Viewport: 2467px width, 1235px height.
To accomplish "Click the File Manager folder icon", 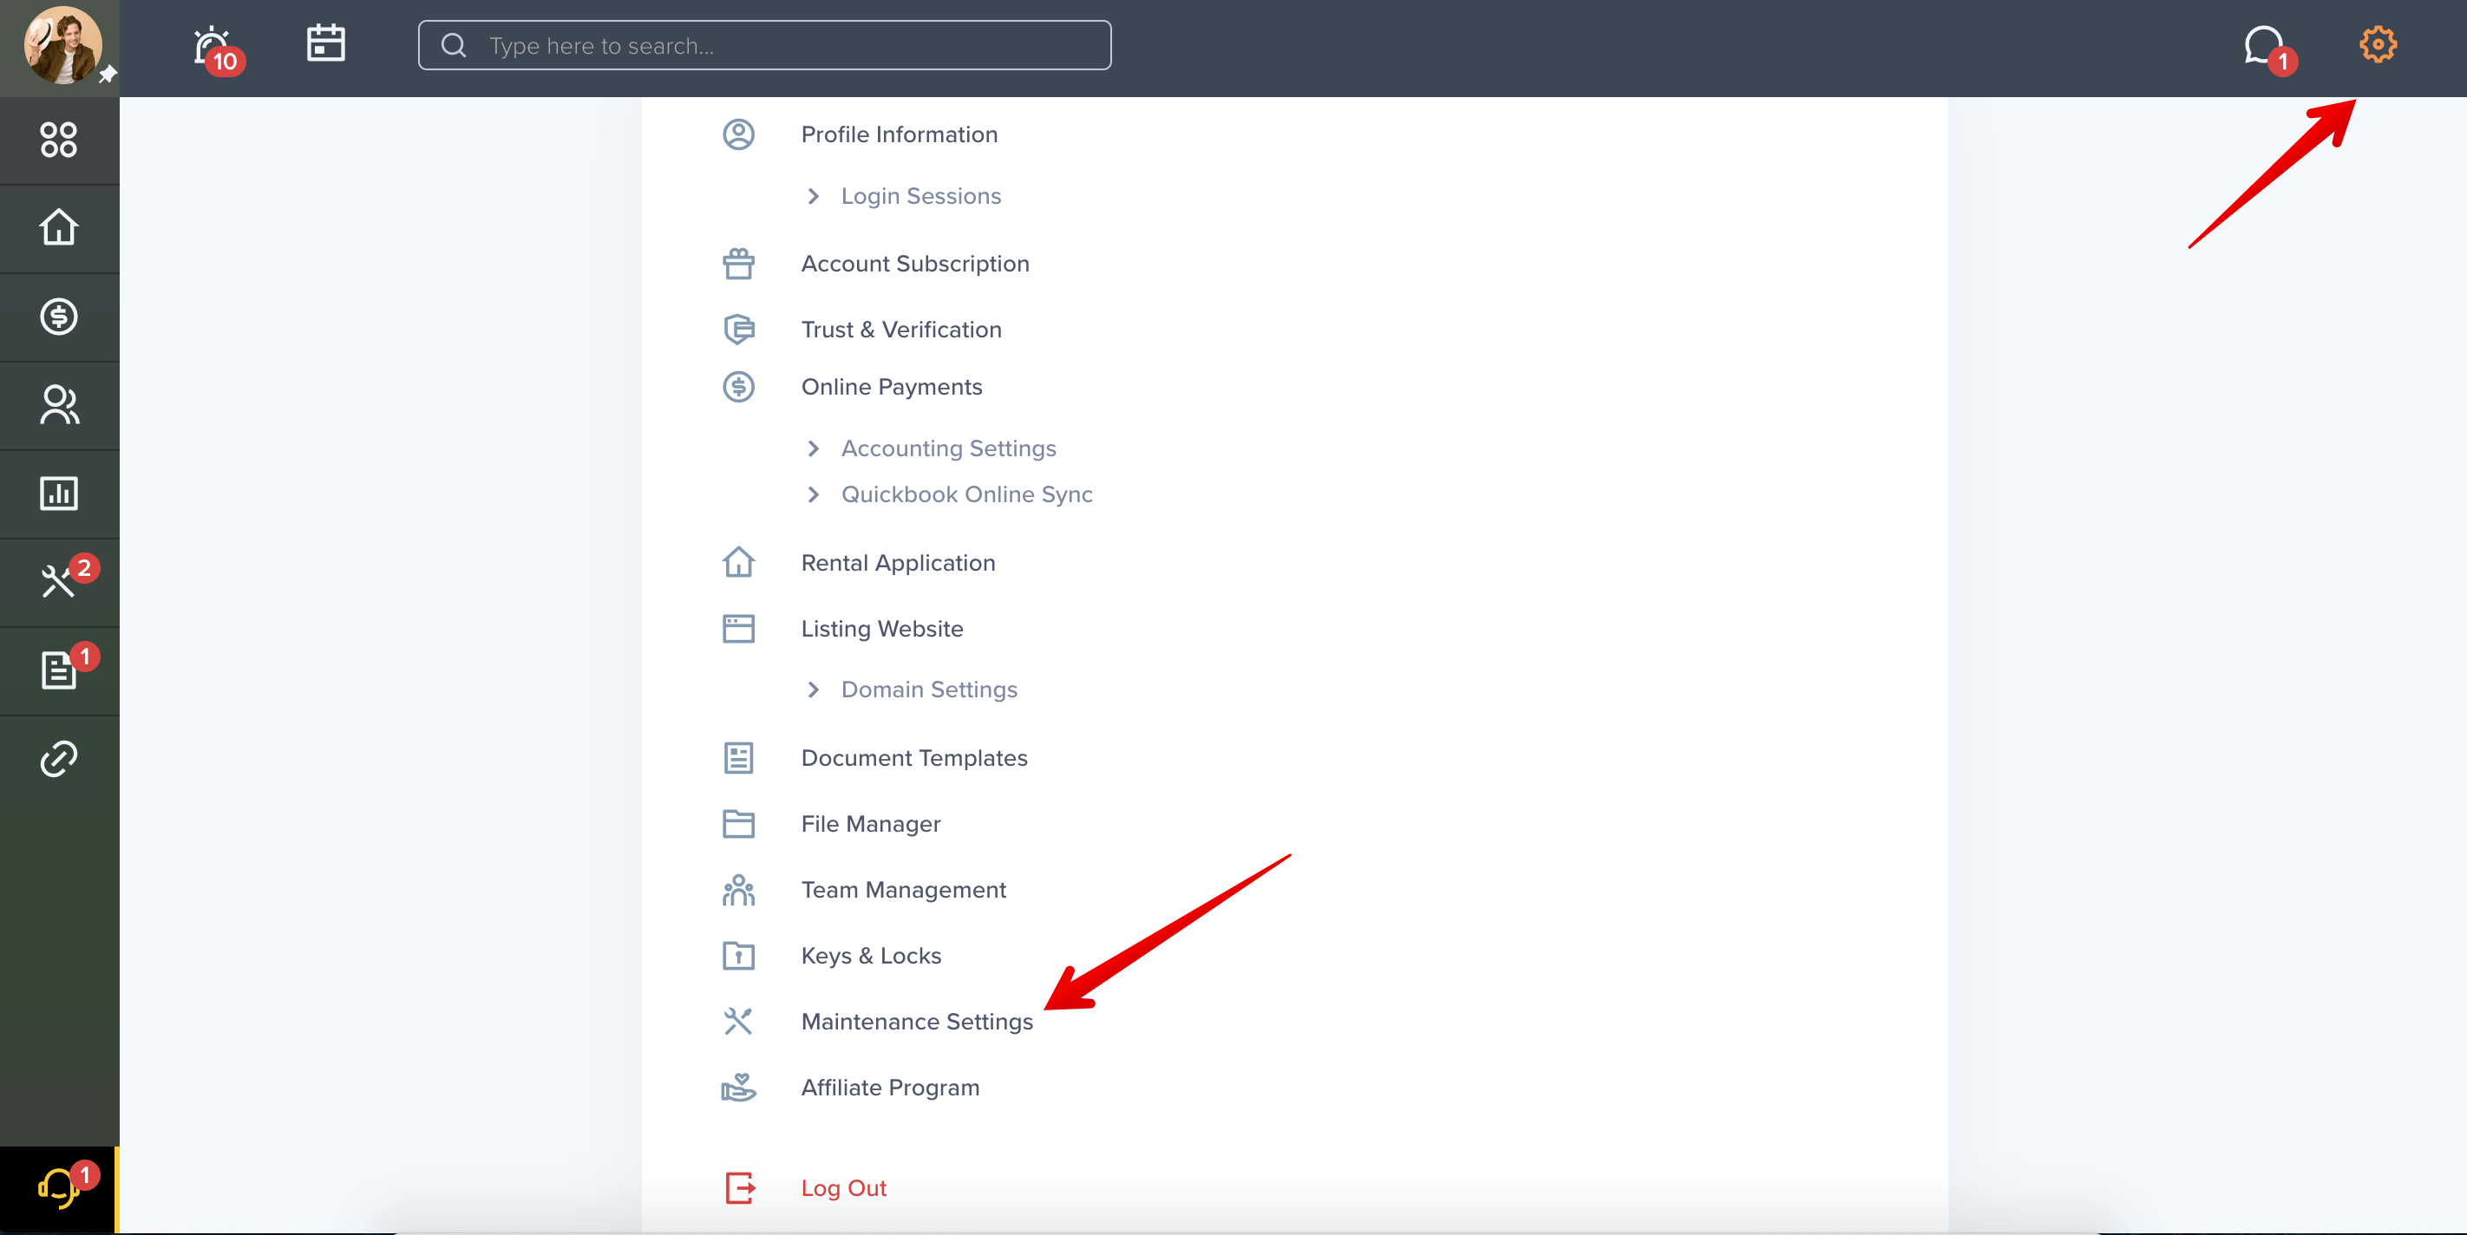I will coord(738,824).
